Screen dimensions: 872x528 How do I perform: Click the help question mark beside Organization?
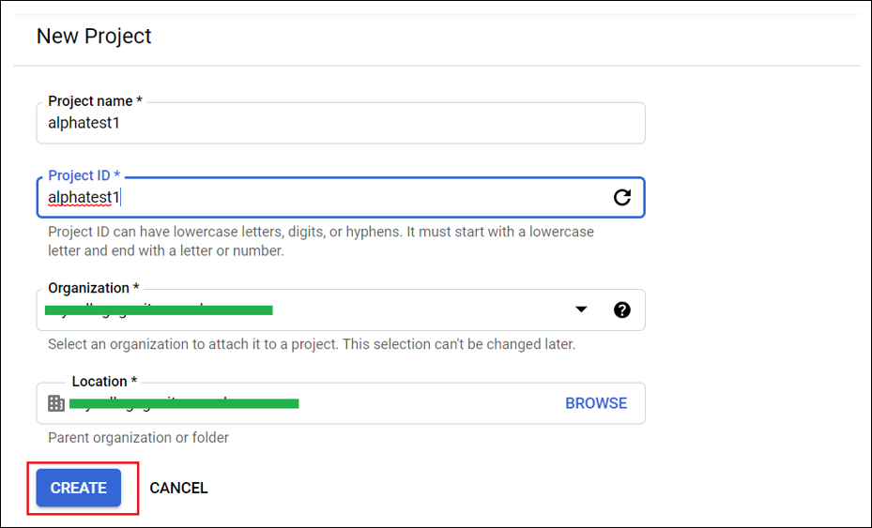(621, 309)
